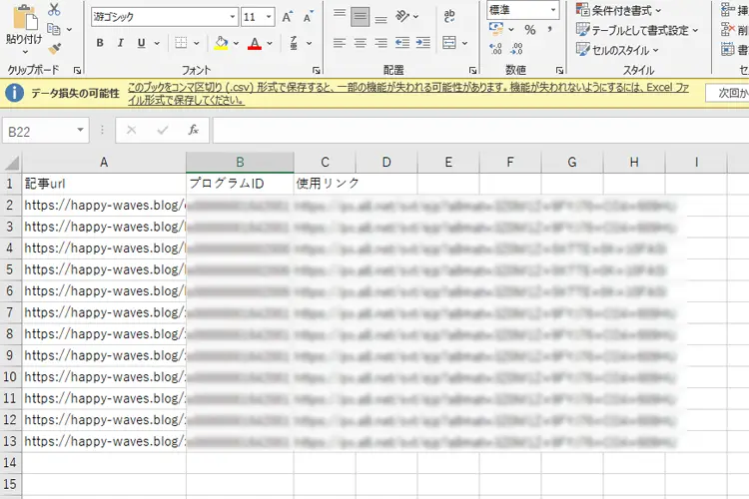Click the yellow fill color swatch
Image resolution: width=749 pixels, height=499 pixels.
point(221,43)
